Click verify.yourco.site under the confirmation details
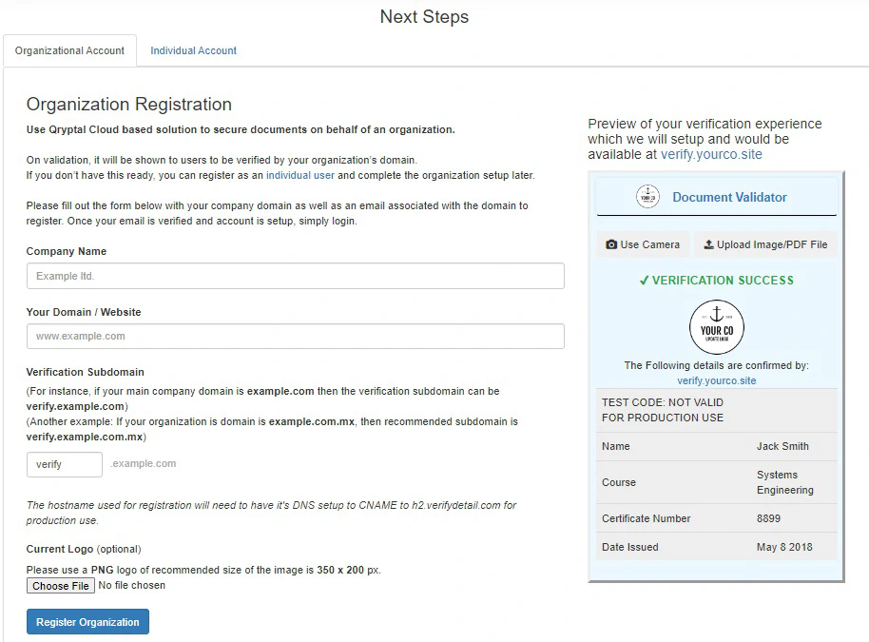 pos(716,380)
